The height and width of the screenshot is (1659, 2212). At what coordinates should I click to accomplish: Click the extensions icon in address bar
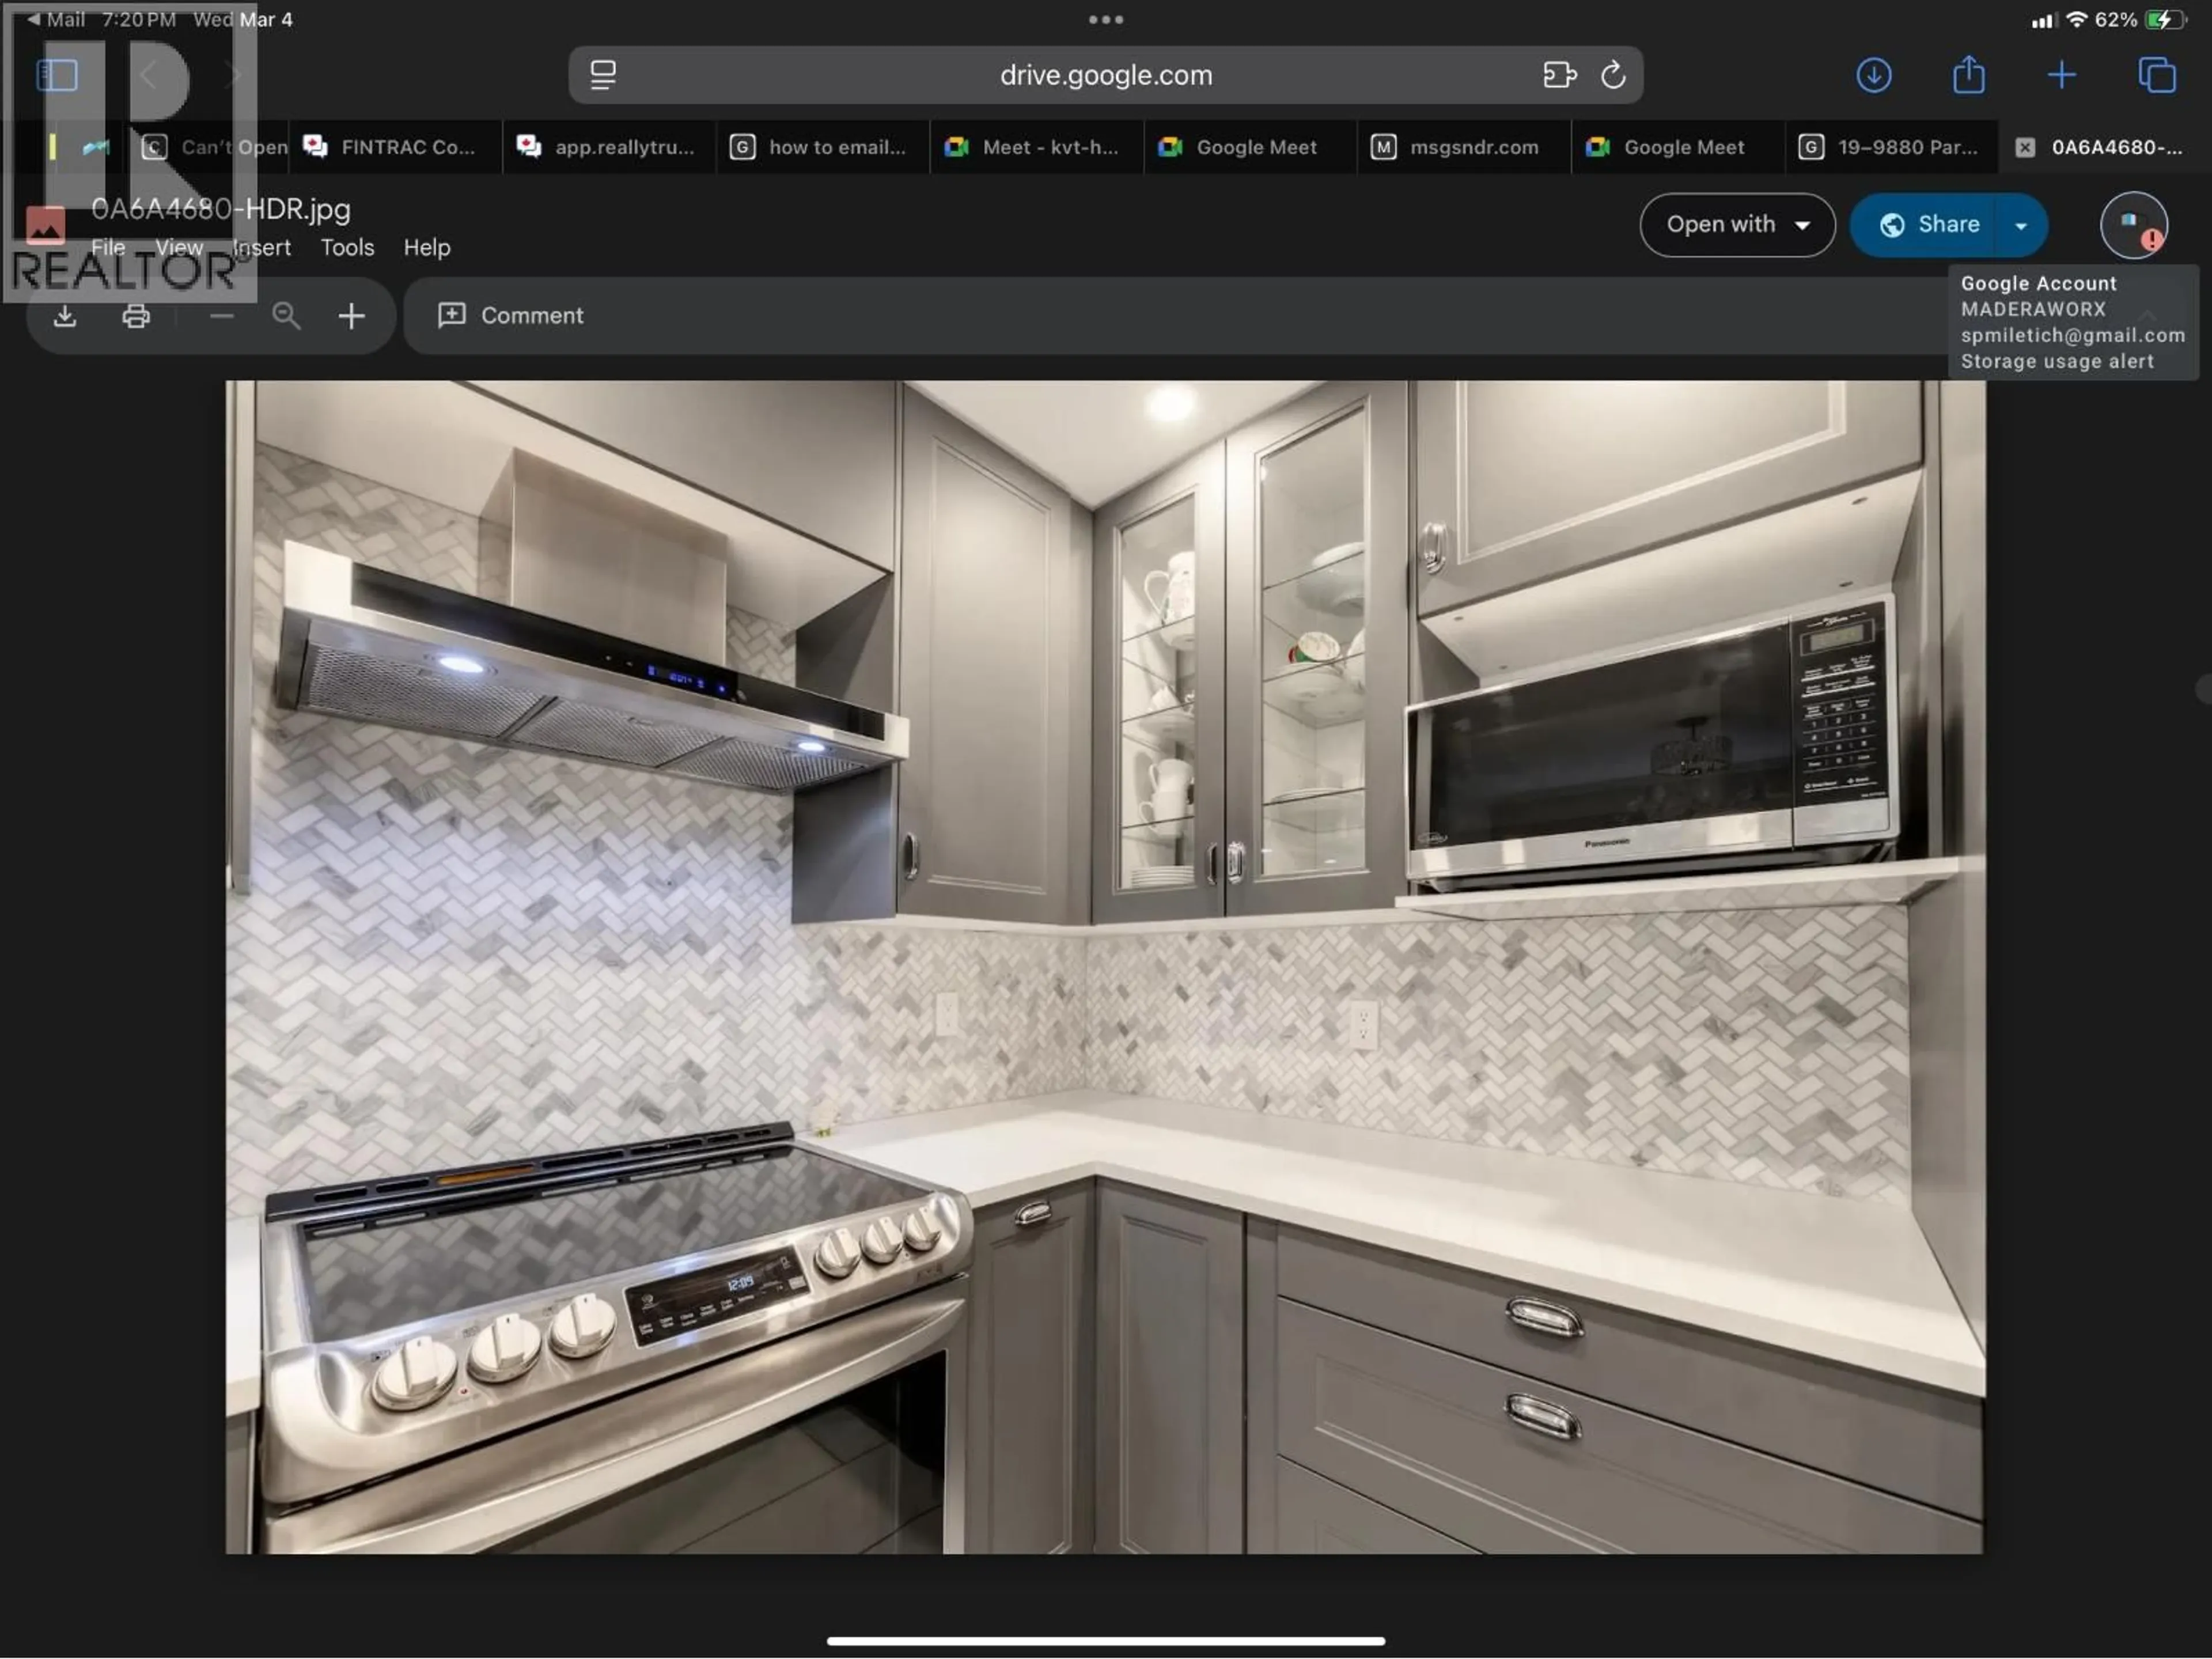[1560, 75]
